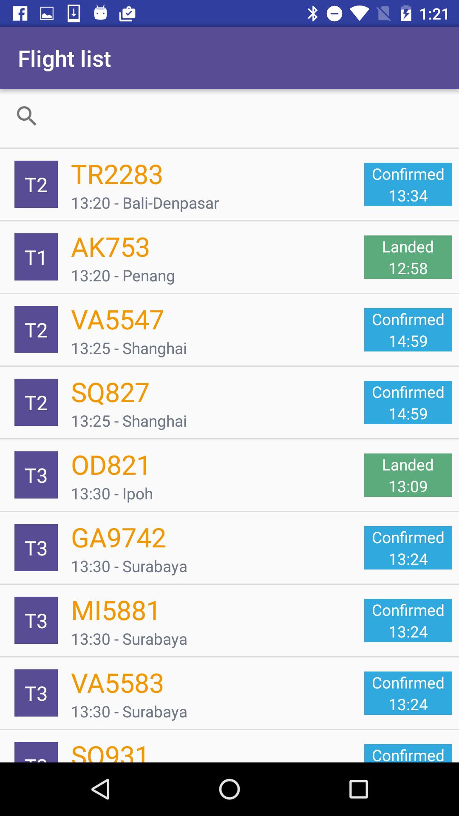The image size is (459, 816).
Task: Tap the download notification icon
Action: (x=74, y=14)
